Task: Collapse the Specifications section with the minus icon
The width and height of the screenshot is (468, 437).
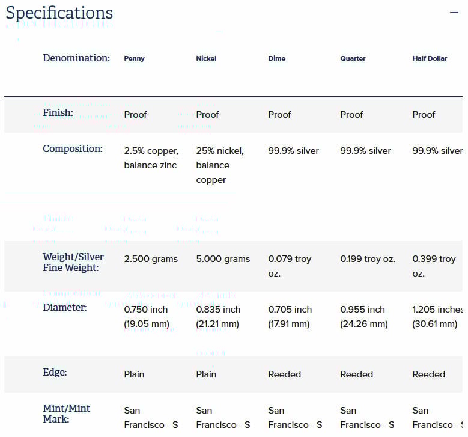Action: tap(454, 13)
